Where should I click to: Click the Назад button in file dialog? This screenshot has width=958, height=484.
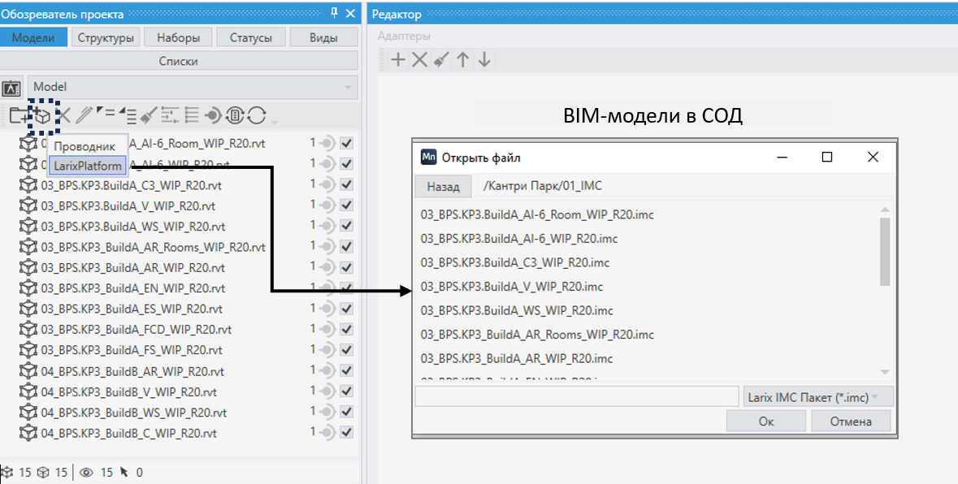pyautogui.click(x=443, y=187)
